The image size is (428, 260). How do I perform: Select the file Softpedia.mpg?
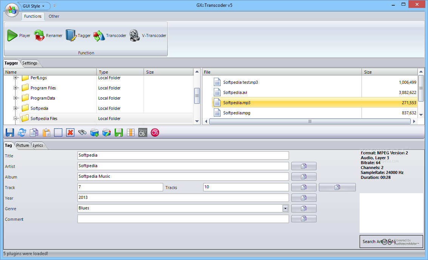[x=315, y=113]
